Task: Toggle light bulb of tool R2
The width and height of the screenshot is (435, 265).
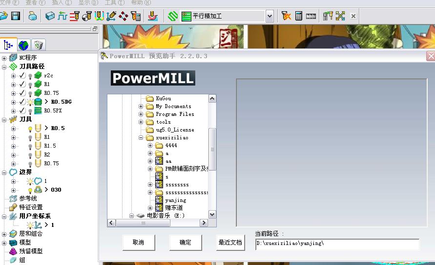Action: (x=30, y=155)
